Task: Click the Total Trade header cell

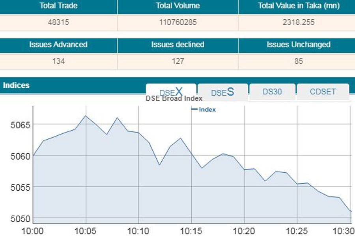Action: coord(58,6)
